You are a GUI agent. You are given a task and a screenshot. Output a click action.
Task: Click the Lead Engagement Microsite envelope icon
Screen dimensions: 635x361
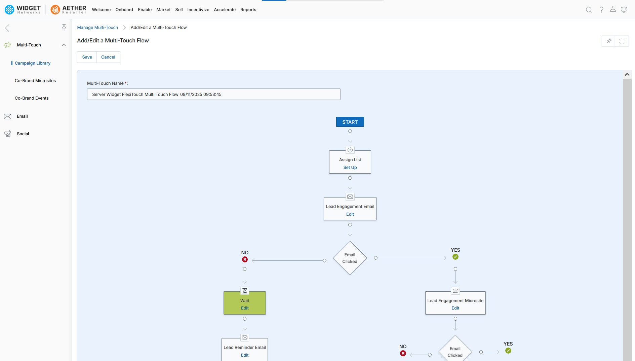pyautogui.click(x=455, y=291)
